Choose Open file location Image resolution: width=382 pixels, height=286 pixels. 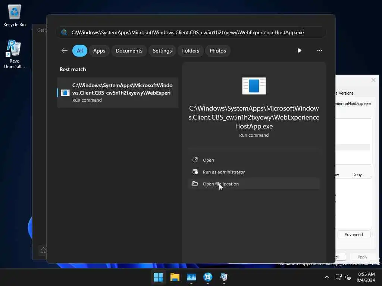(254, 184)
